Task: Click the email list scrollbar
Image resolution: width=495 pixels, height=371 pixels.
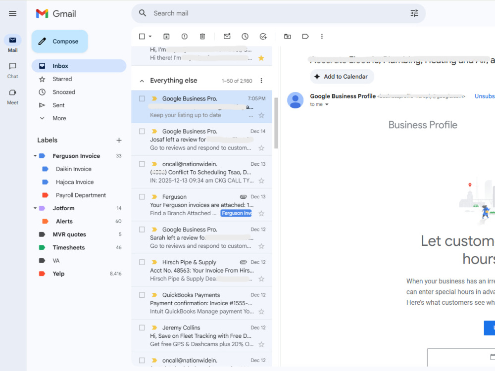Action: coord(276,123)
